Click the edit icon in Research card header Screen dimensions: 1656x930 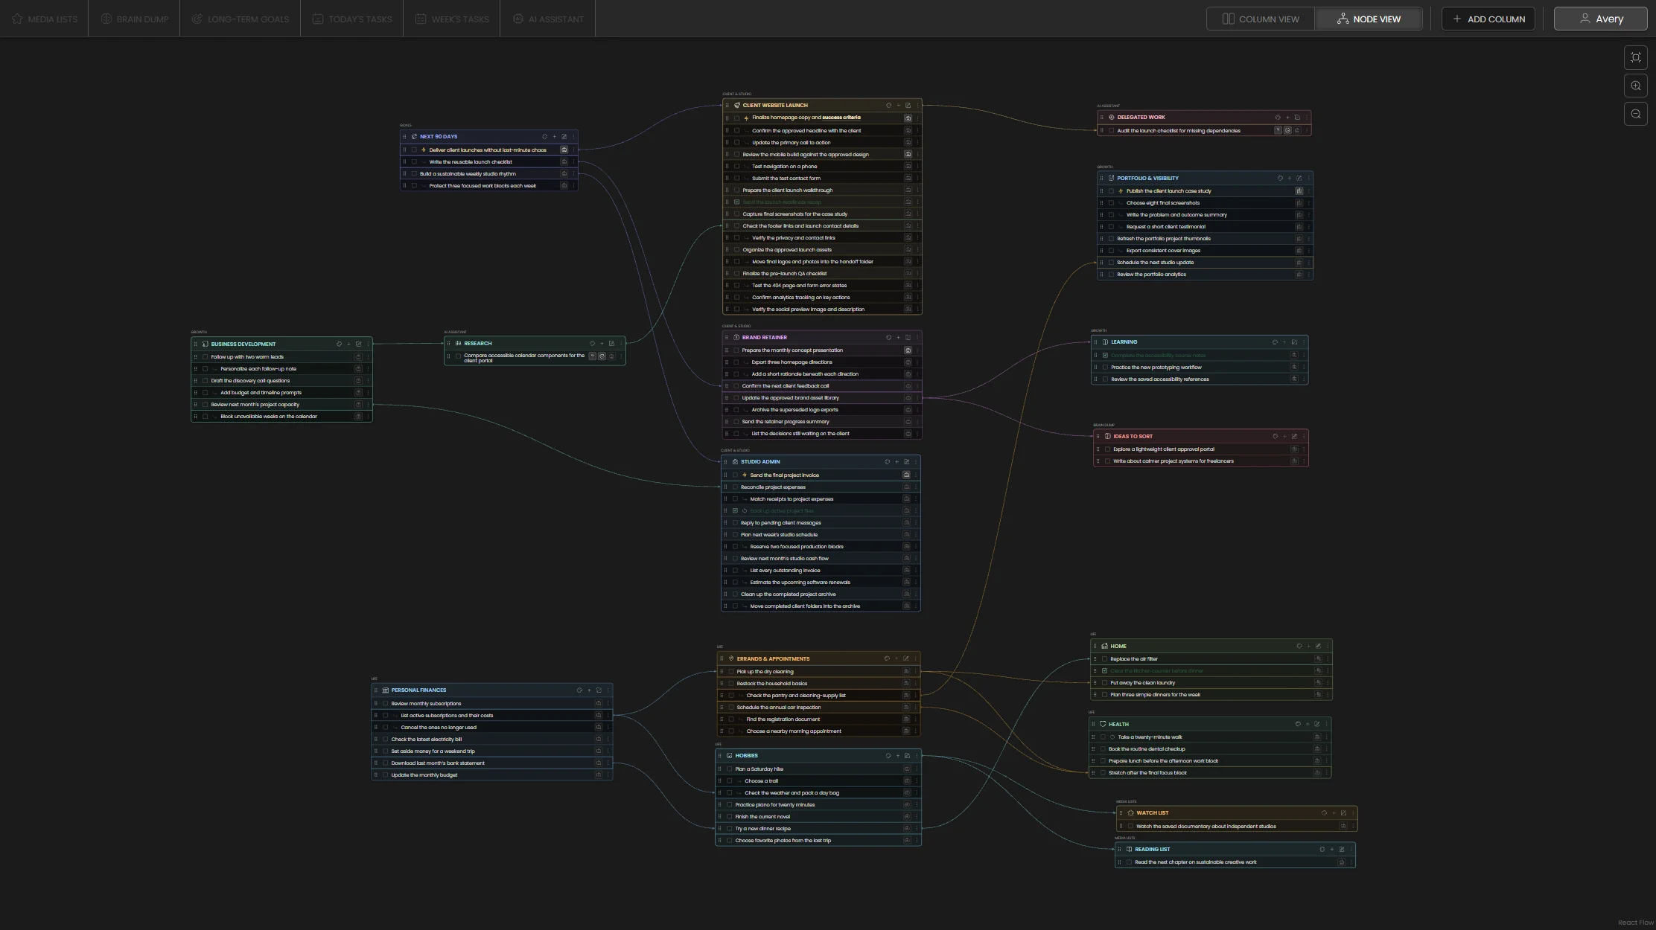coord(611,344)
